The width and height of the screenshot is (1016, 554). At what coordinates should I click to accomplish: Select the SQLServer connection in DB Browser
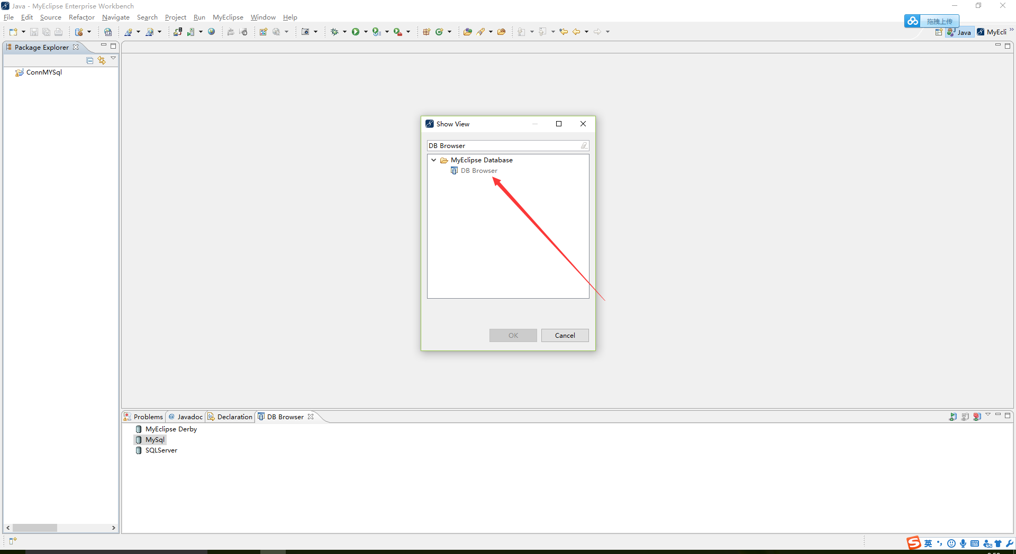[x=156, y=450]
